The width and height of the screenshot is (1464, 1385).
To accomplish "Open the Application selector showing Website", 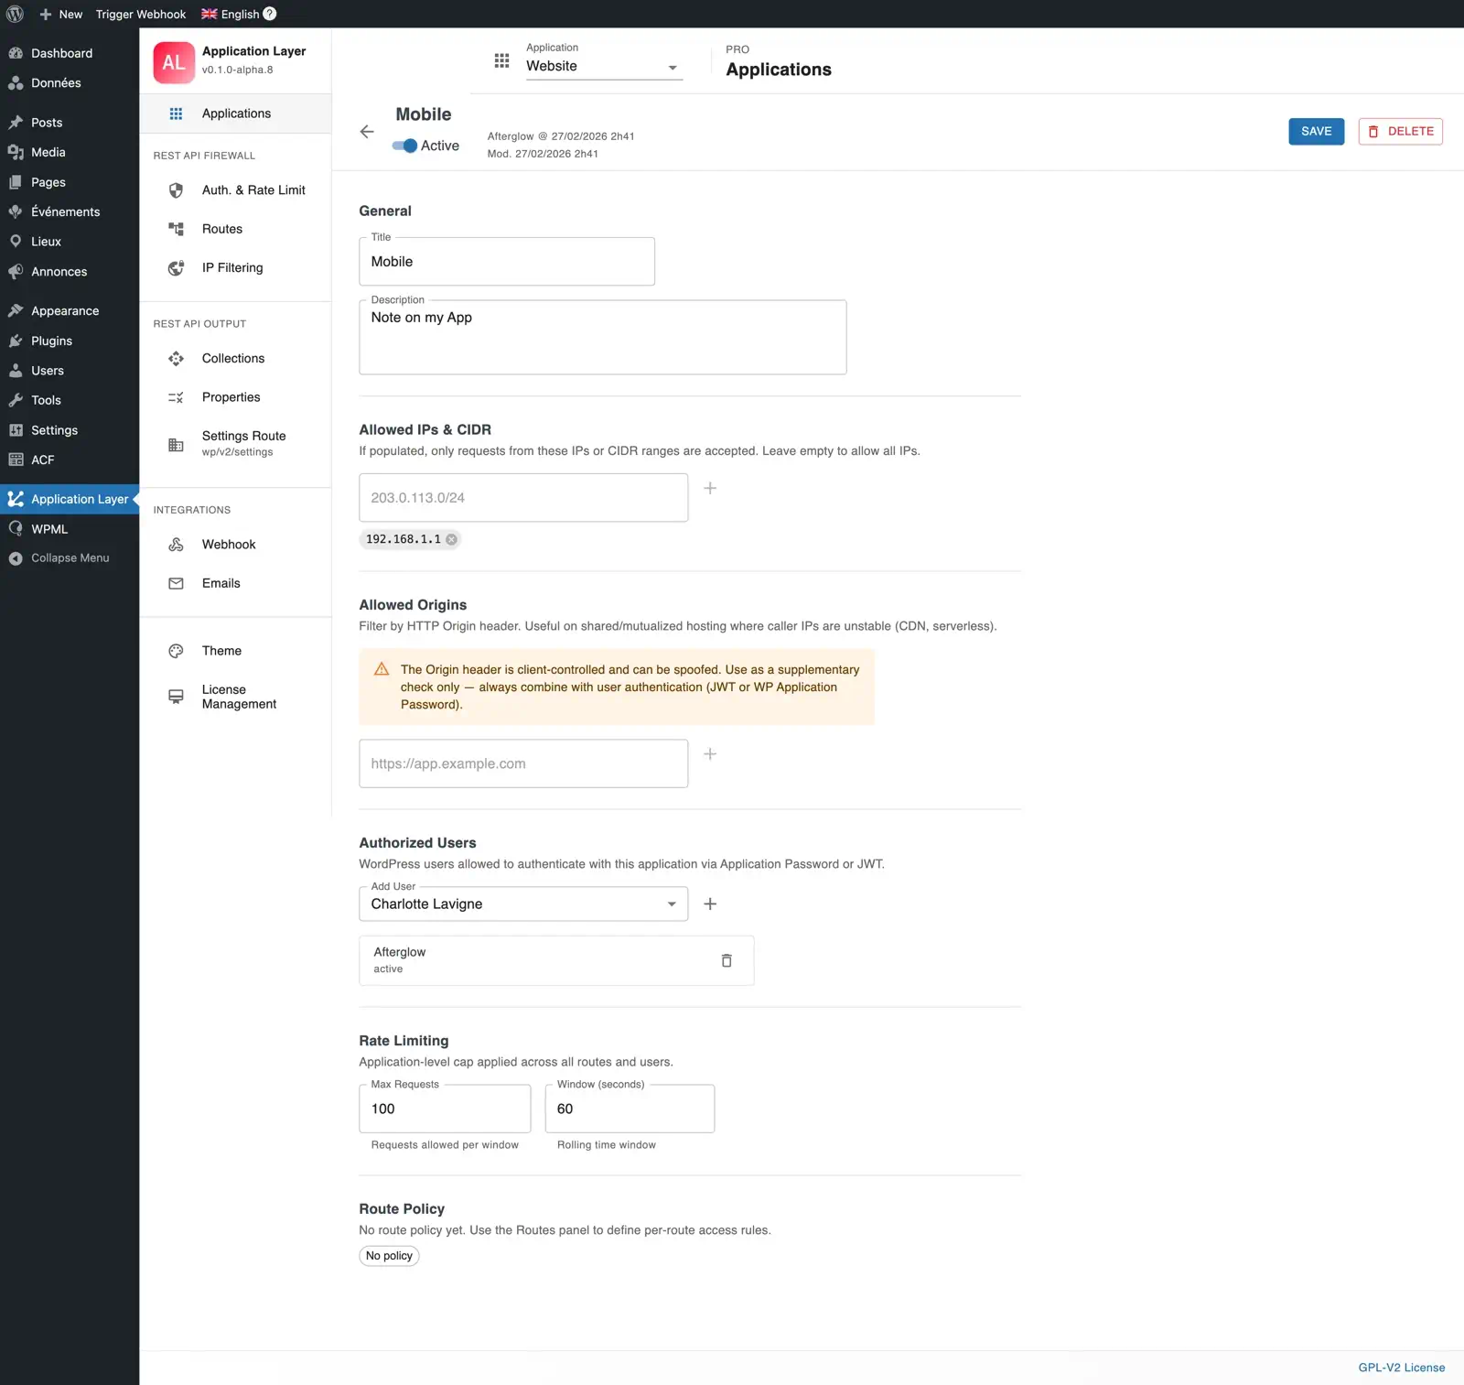I will (603, 65).
